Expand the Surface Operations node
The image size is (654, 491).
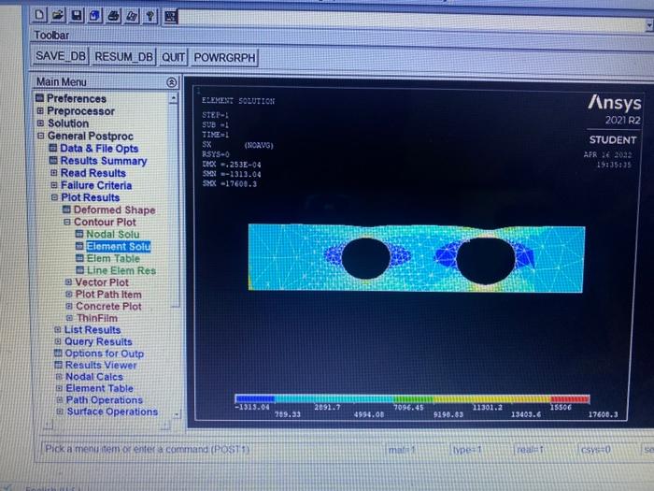tap(60, 412)
